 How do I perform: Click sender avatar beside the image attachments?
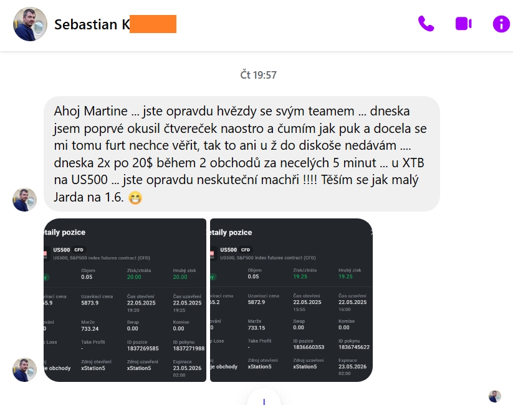click(x=24, y=369)
